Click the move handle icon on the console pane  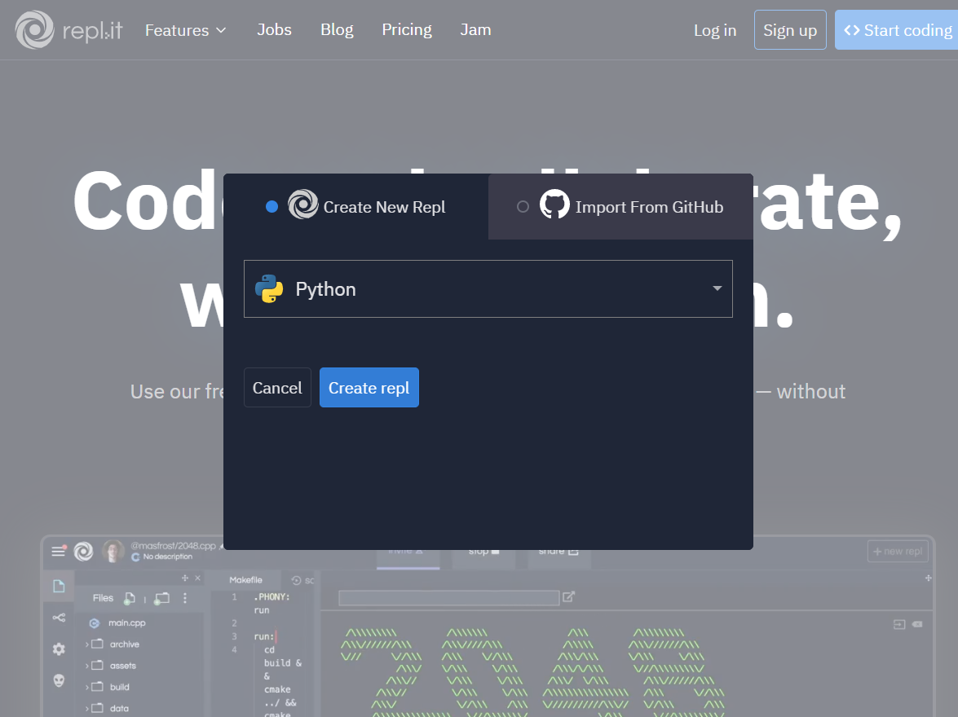click(928, 578)
